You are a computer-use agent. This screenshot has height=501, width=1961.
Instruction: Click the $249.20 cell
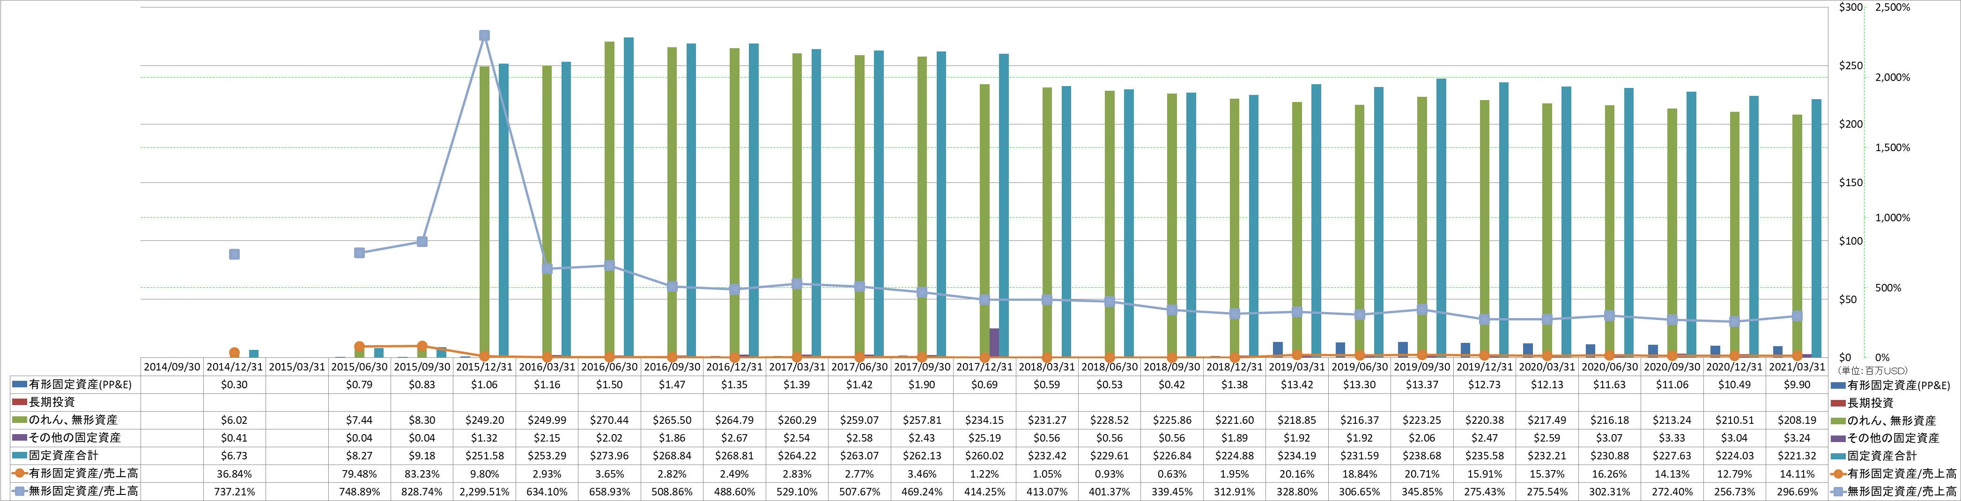click(x=484, y=421)
